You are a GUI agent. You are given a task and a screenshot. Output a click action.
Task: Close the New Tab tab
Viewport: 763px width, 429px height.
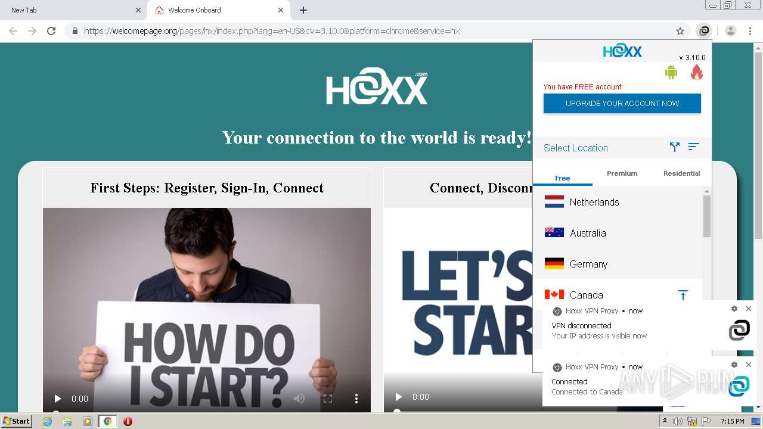(138, 10)
